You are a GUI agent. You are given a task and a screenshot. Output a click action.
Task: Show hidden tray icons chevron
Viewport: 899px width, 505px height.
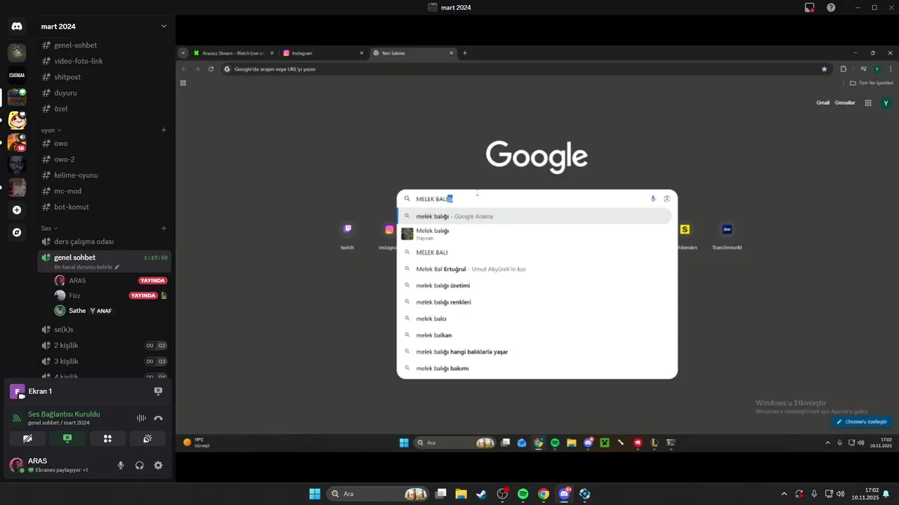(x=784, y=494)
